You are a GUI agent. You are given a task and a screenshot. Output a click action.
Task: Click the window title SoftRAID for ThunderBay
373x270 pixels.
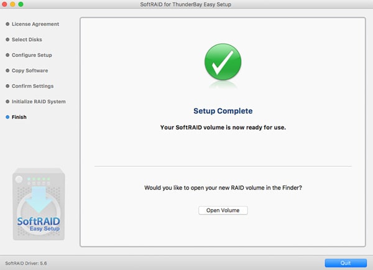(x=186, y=4)
